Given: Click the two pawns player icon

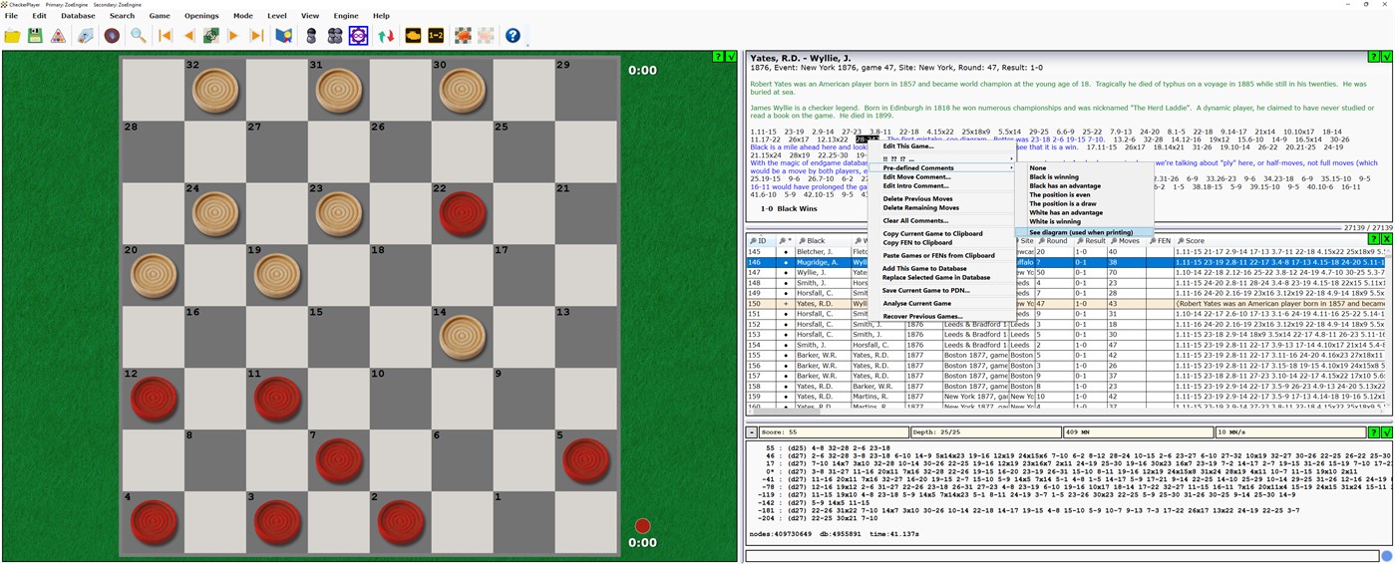Looking at the screenshot, I should [335, 36].
